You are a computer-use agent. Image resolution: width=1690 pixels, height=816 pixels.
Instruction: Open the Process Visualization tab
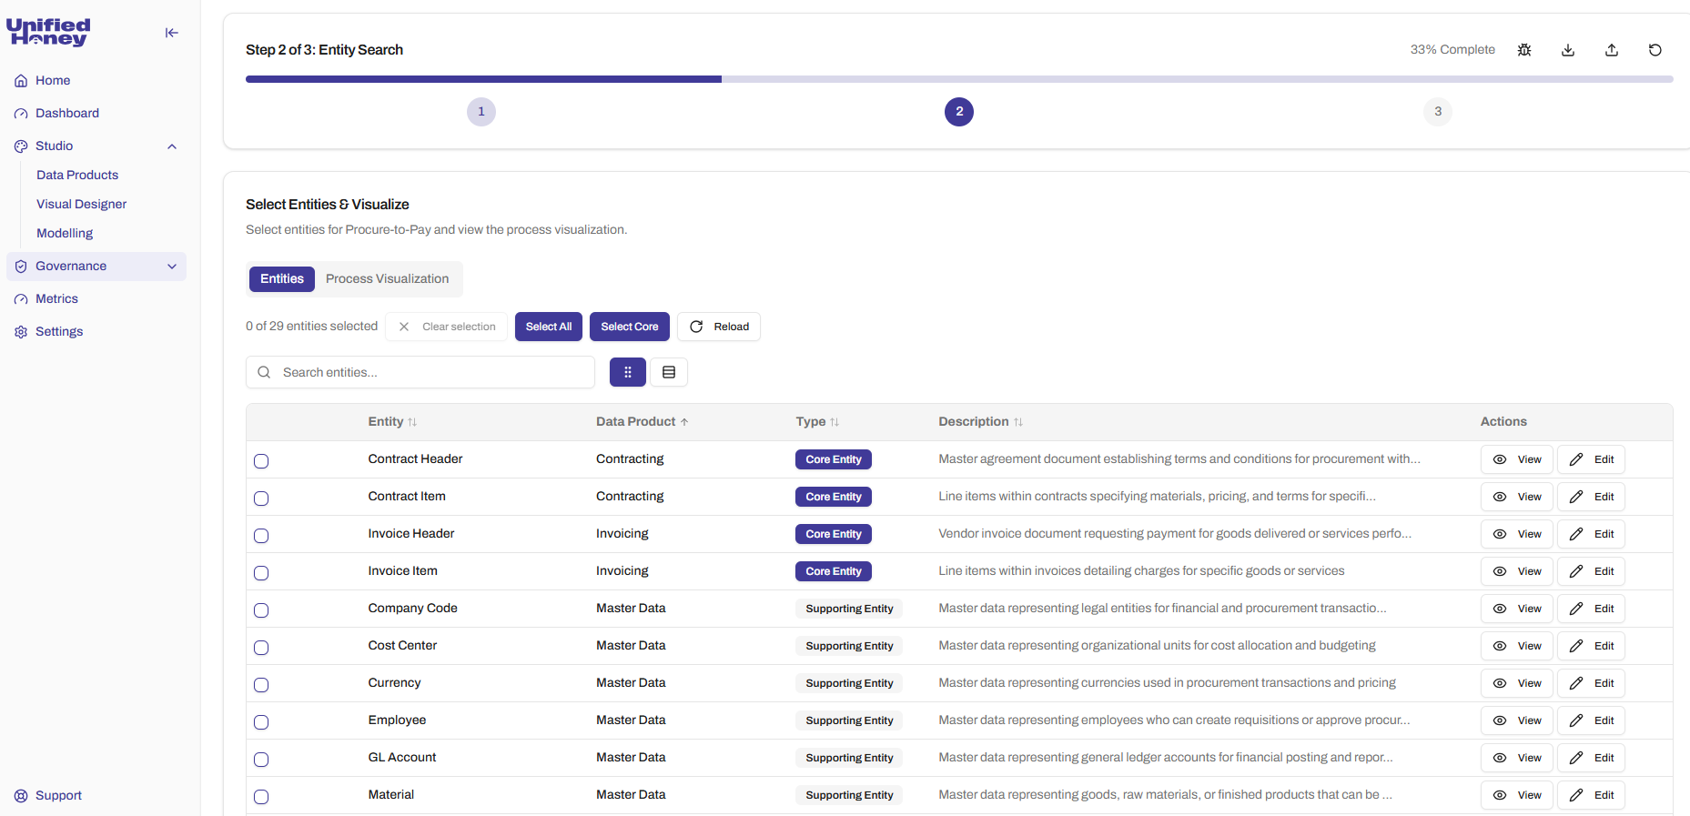pyautogui.click(x=388, y=279)
